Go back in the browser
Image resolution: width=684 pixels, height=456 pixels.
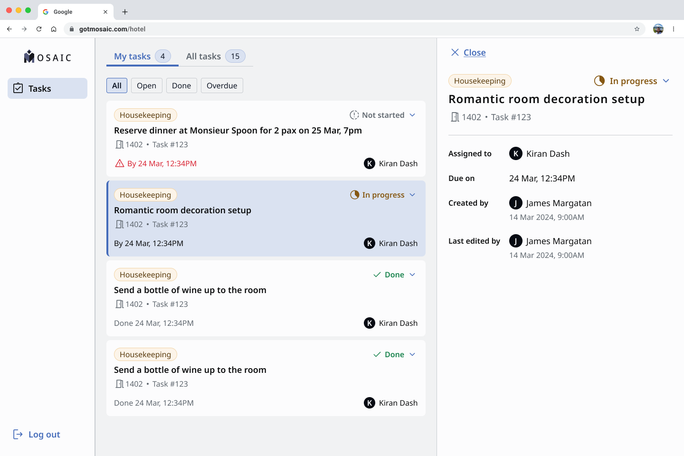pos(9,29)
